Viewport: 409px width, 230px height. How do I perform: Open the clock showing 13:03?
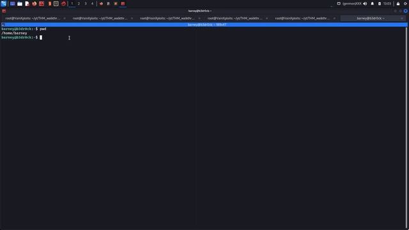click(387, 4)
